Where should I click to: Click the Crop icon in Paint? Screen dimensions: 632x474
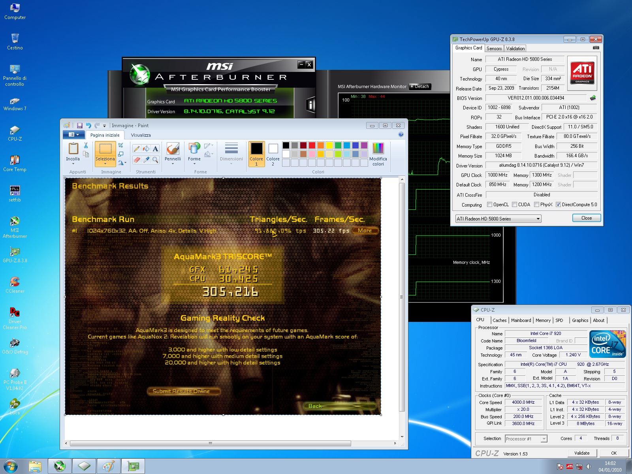[121, 145]
